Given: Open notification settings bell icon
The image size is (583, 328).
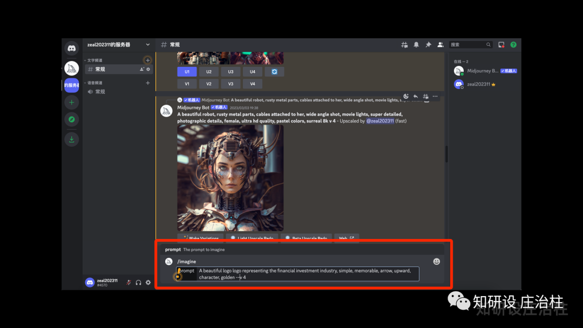Looking at the screenshot, I should coord(416,45).
